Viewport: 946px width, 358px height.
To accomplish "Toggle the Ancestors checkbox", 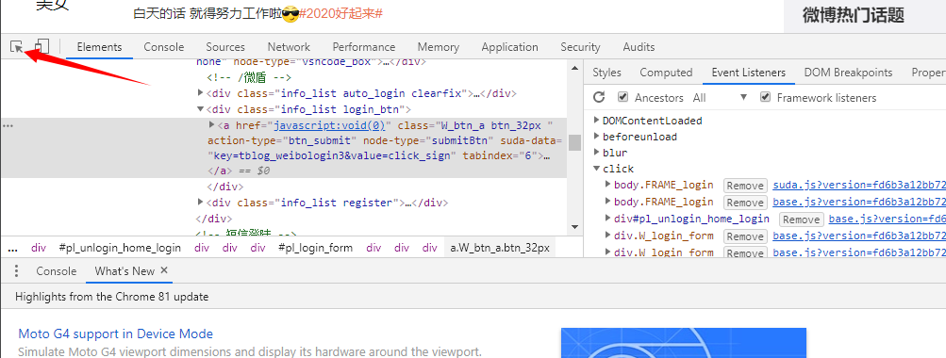I will [x=623, y=97].
